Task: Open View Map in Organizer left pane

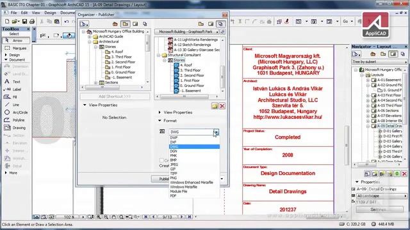Action: 126,24
